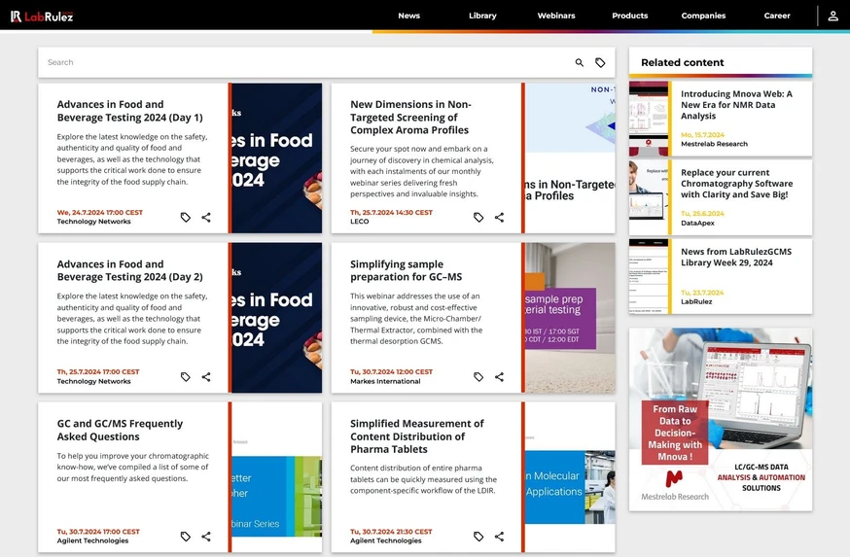Click the Agilent webinar series banner on FAQ card
The image size is (850, 557).
coord(276,477)
